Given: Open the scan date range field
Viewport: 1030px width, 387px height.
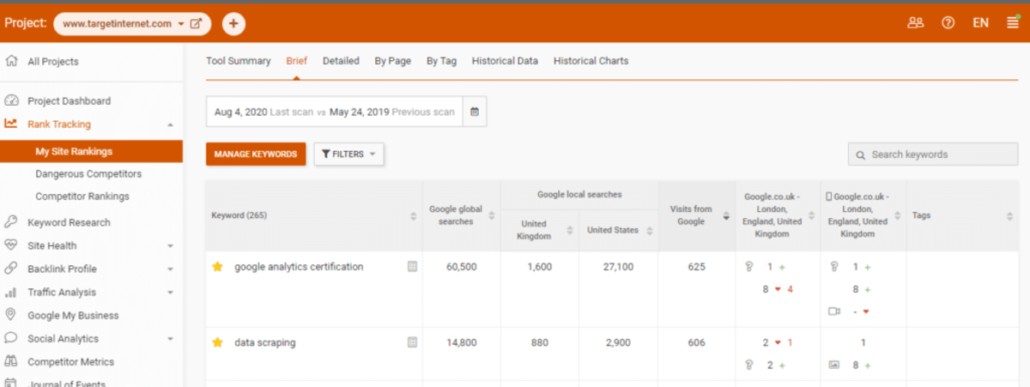Looking at the screenshot, I should tap(335, 112).
